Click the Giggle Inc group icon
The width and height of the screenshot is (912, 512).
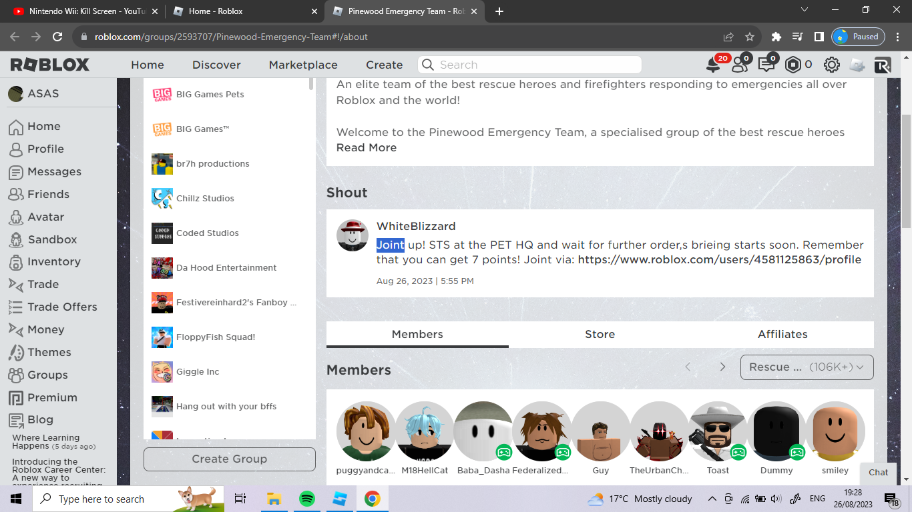click(x=162, y=371)
